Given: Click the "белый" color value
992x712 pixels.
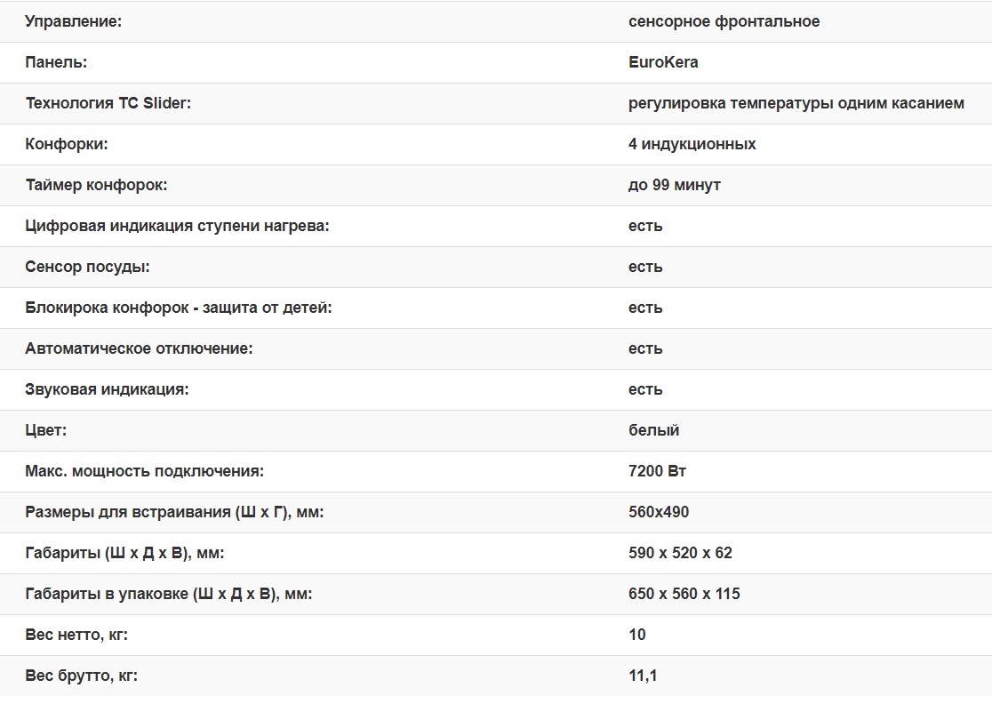Looking at the screenshot, I should (653, 430).
